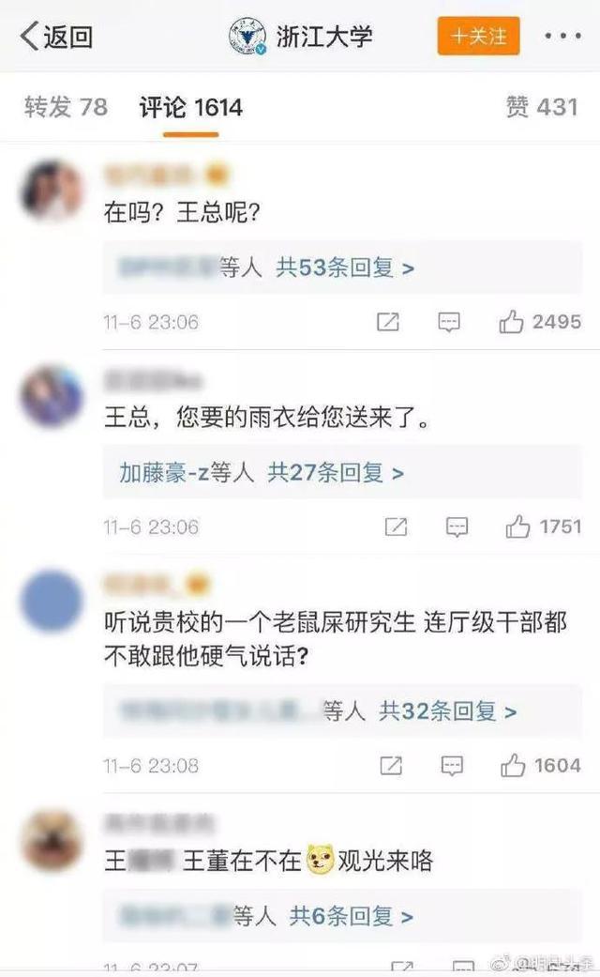Switch to the 转发 78 tab
The image size is (600, 977).
[66, 107]
